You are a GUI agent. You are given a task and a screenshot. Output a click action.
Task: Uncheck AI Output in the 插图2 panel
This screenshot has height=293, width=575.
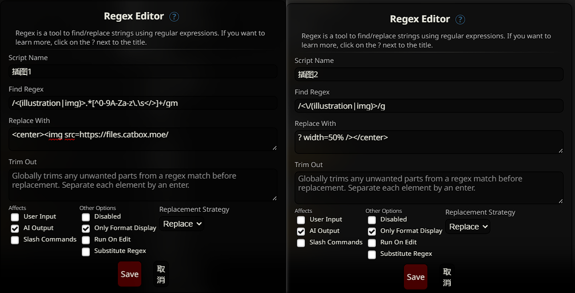(x=301, y=232)
